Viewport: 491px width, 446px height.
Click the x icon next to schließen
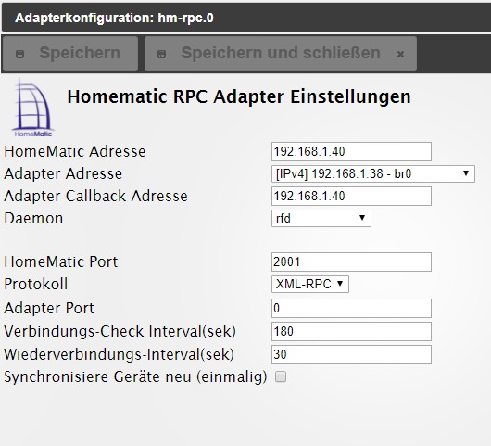pos(400,54)
